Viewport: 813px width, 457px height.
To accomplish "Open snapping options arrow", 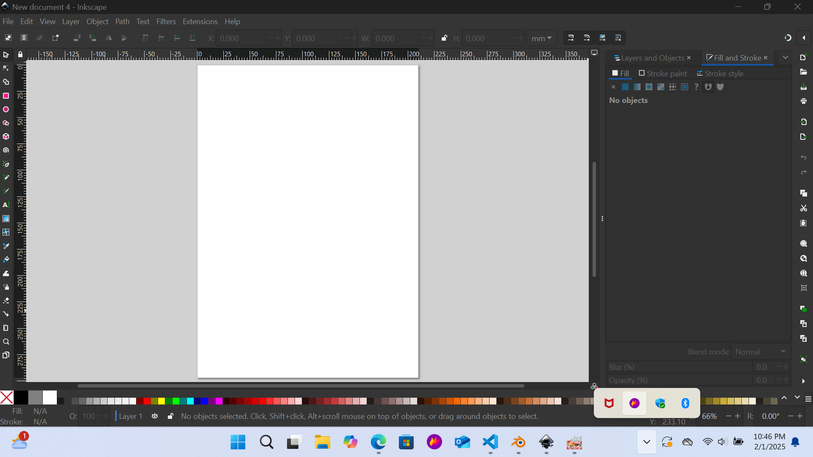I will pos(804,38).
